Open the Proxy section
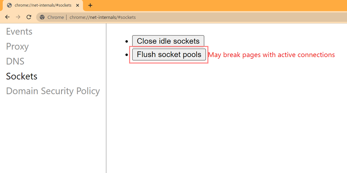 [17, 47]
